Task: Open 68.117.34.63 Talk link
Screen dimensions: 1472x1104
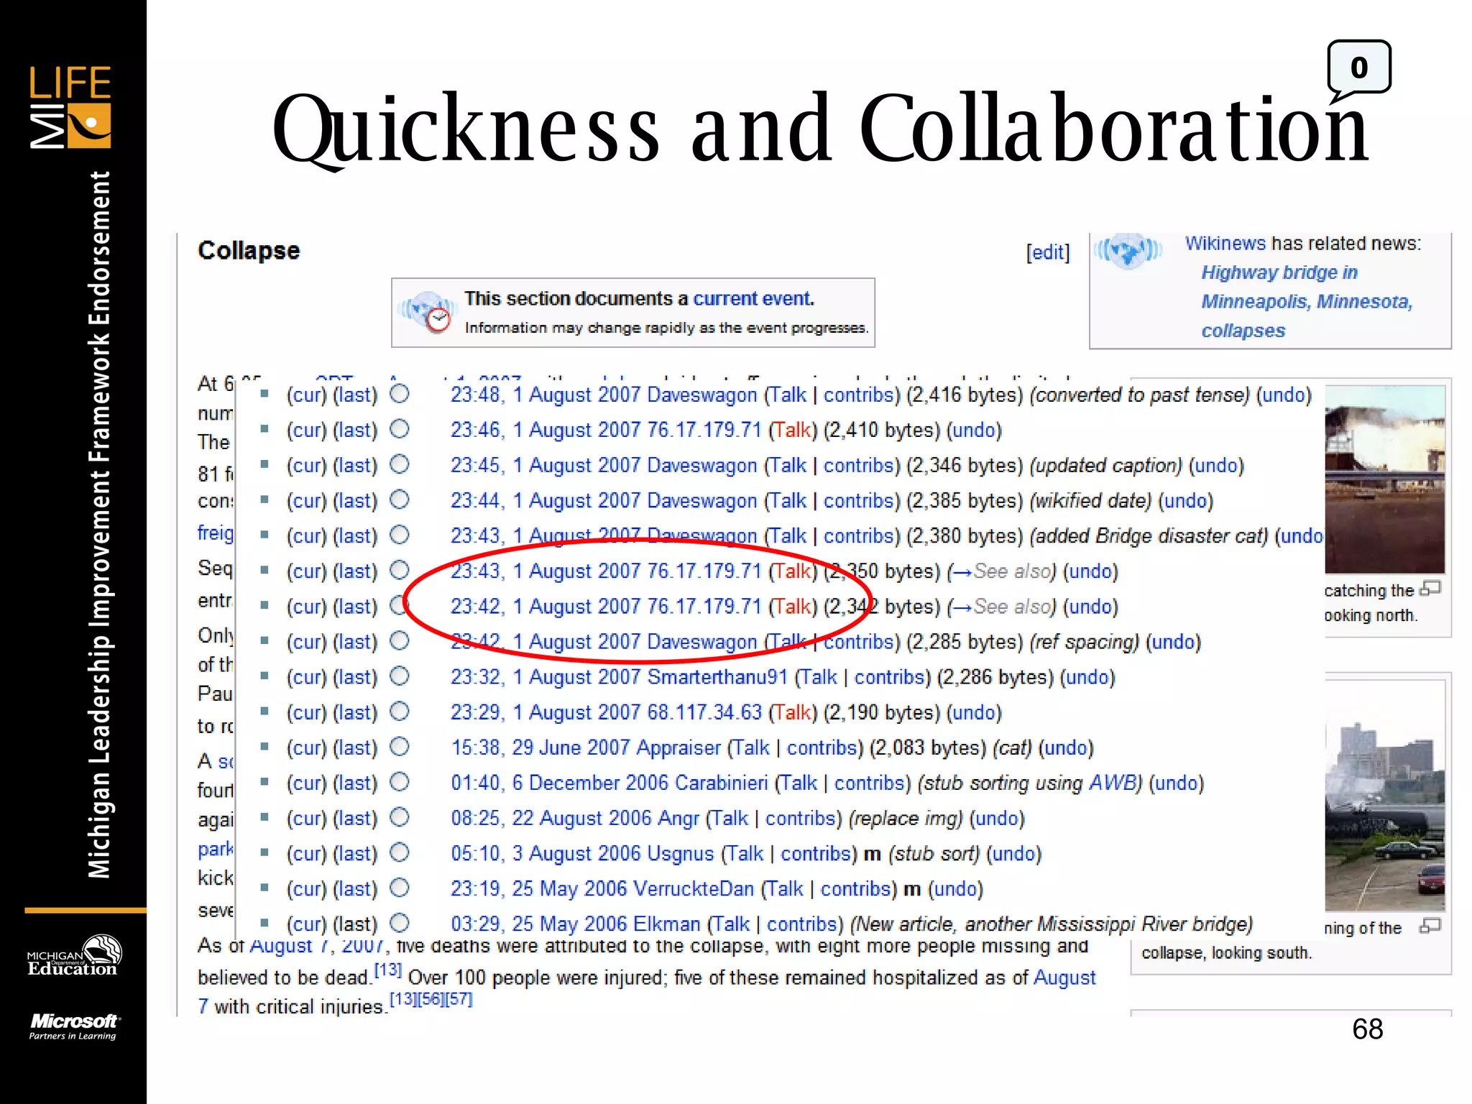Action: coord(793,712)
